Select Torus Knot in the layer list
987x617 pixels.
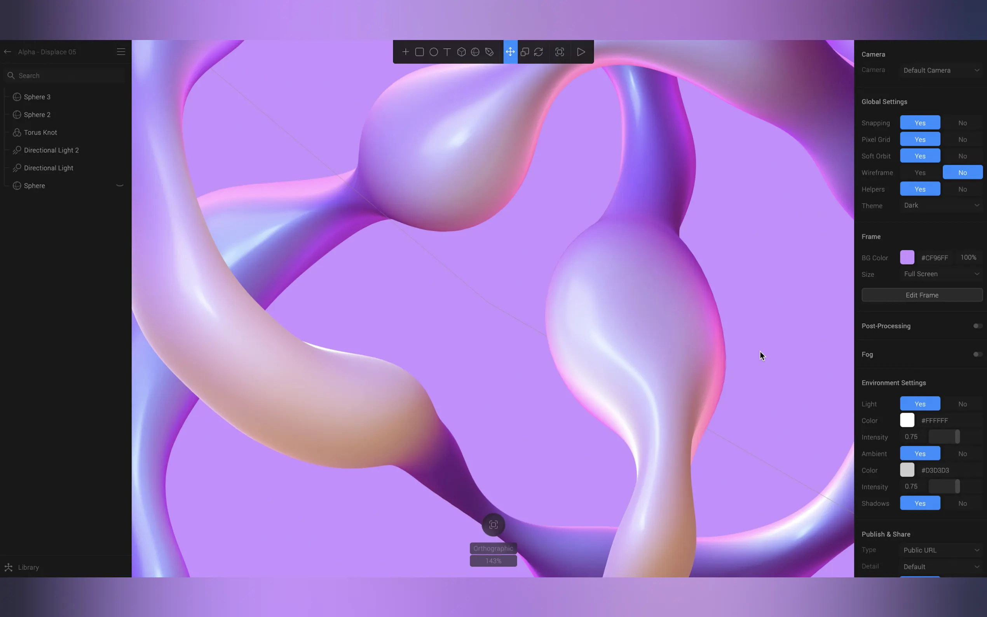point(40,132)
